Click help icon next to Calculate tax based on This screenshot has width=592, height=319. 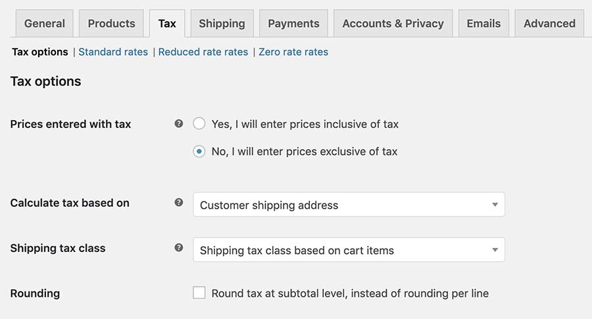[x=179, y=203]
